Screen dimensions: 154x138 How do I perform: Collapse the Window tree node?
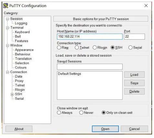pos(7,46)
